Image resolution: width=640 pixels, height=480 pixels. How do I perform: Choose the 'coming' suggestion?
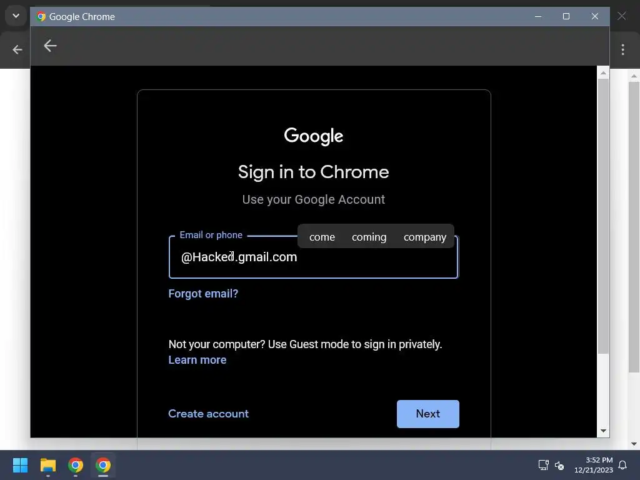(x=369, y=237)
